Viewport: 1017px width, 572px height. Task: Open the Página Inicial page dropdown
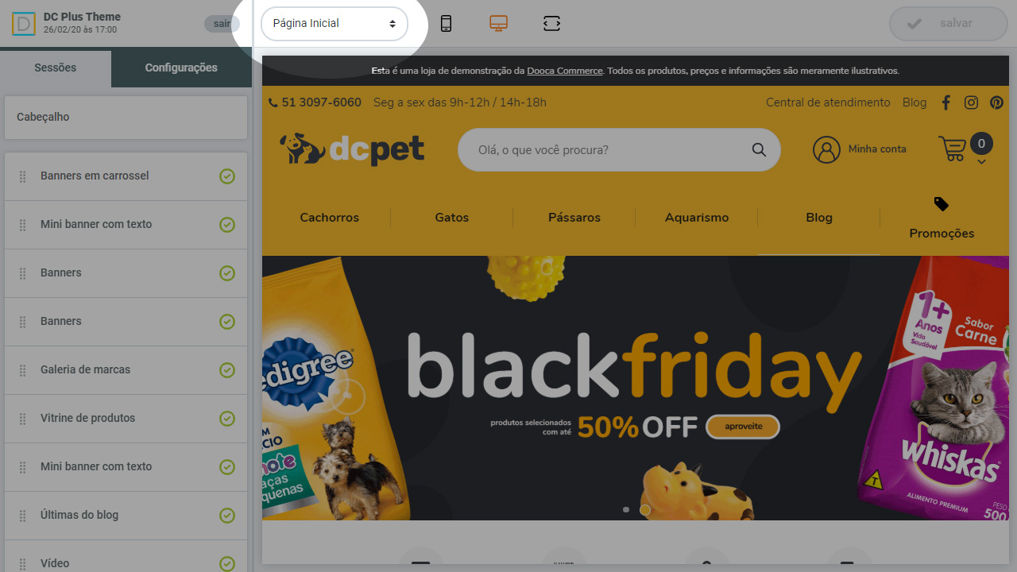pos(334,24)
